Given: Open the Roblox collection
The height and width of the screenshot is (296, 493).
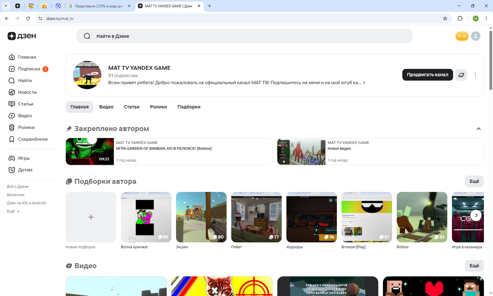Looking at the screenshot, I should pyautogui.click(x=422, y=217).
